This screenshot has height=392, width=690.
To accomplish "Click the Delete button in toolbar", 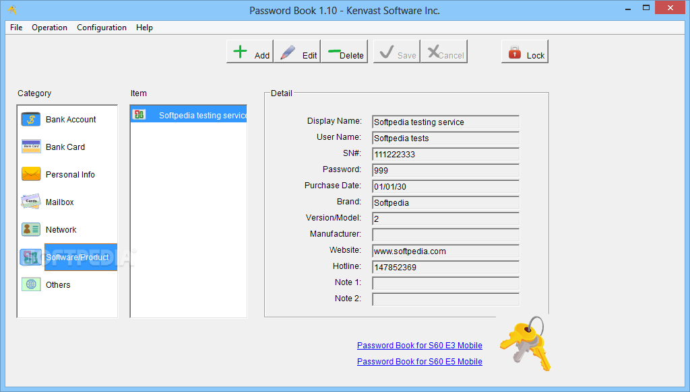I will 344,52.
